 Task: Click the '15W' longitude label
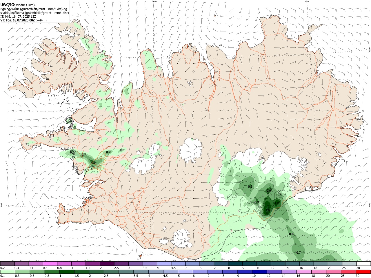(x=307, y=1)
